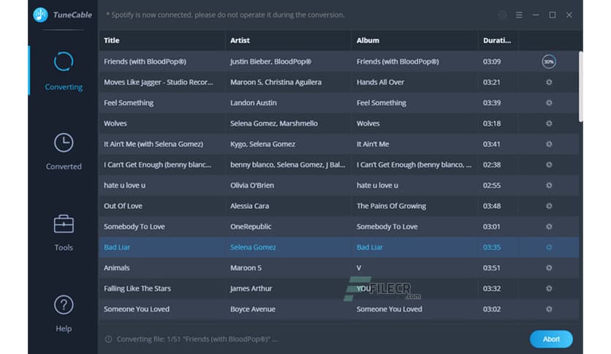Click status icon for Wolves row

(549, 124)
